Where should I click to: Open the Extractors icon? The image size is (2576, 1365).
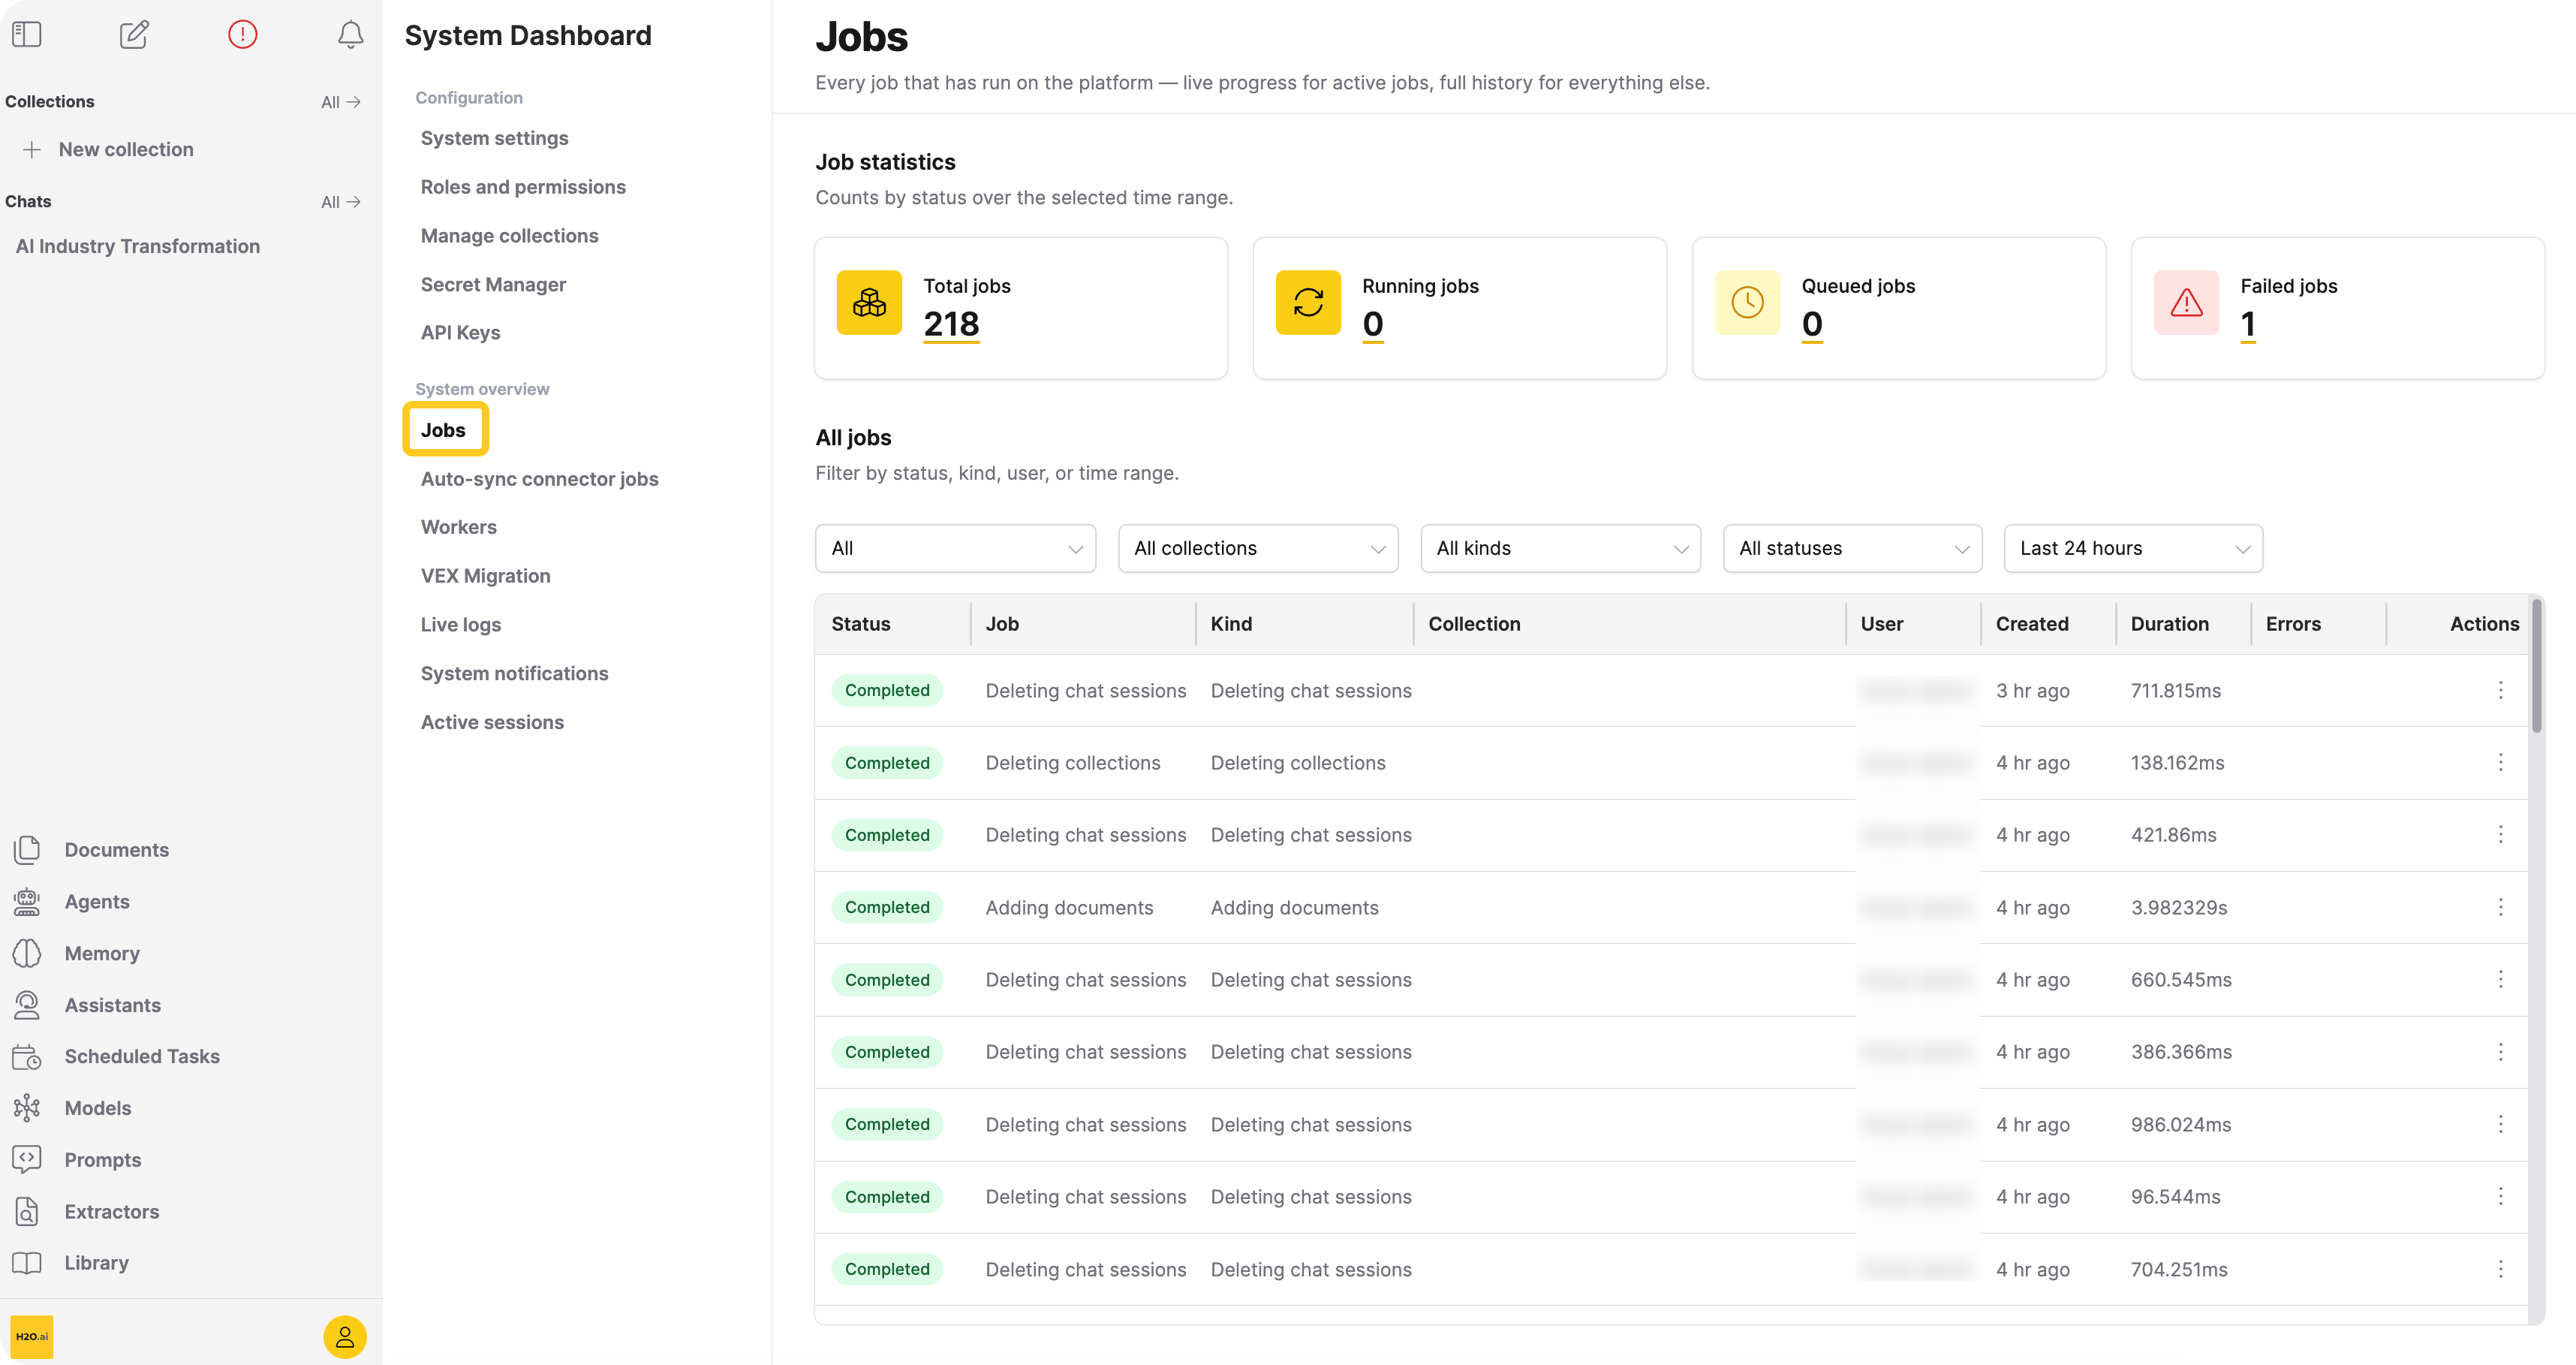click(x=27, y=1212)
